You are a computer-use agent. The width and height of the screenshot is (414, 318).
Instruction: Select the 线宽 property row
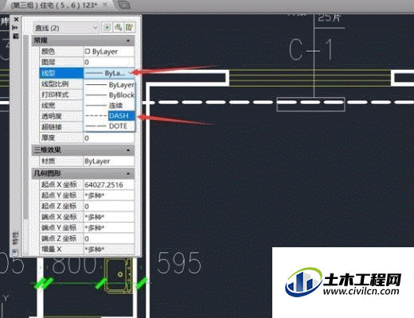[61, 106]
